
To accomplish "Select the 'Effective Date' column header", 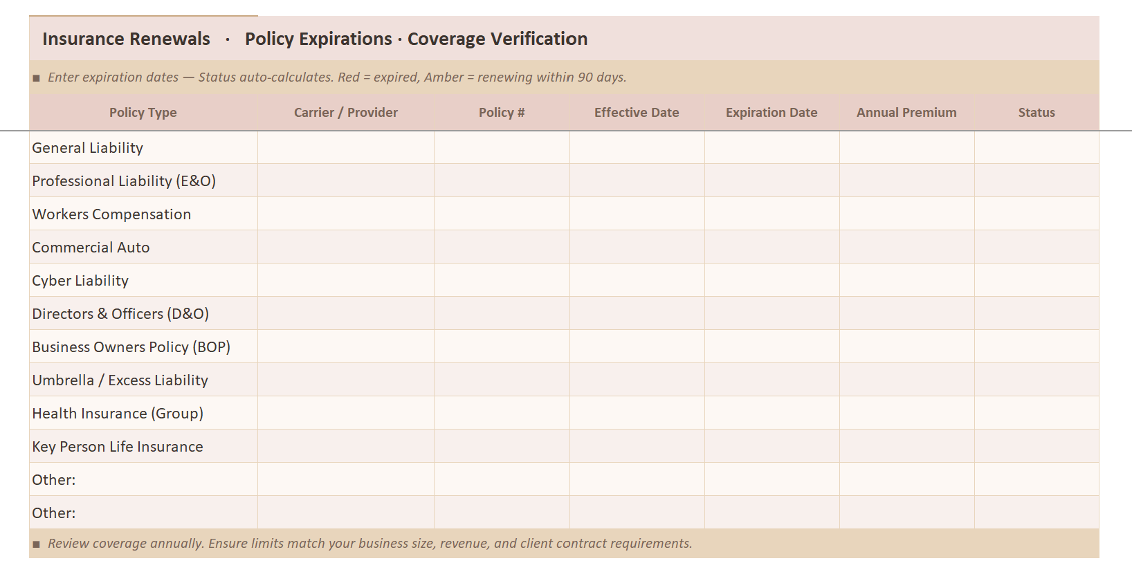I will 637,113.
